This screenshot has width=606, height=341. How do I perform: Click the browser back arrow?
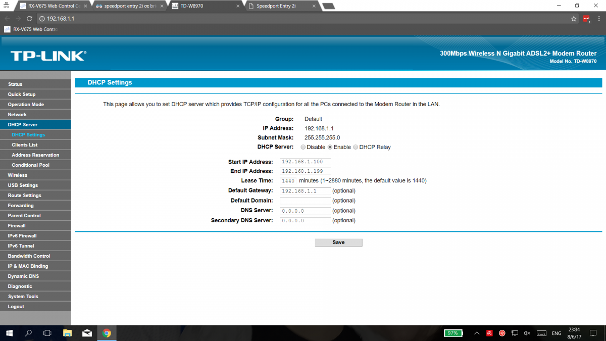[x=7, y=18]
